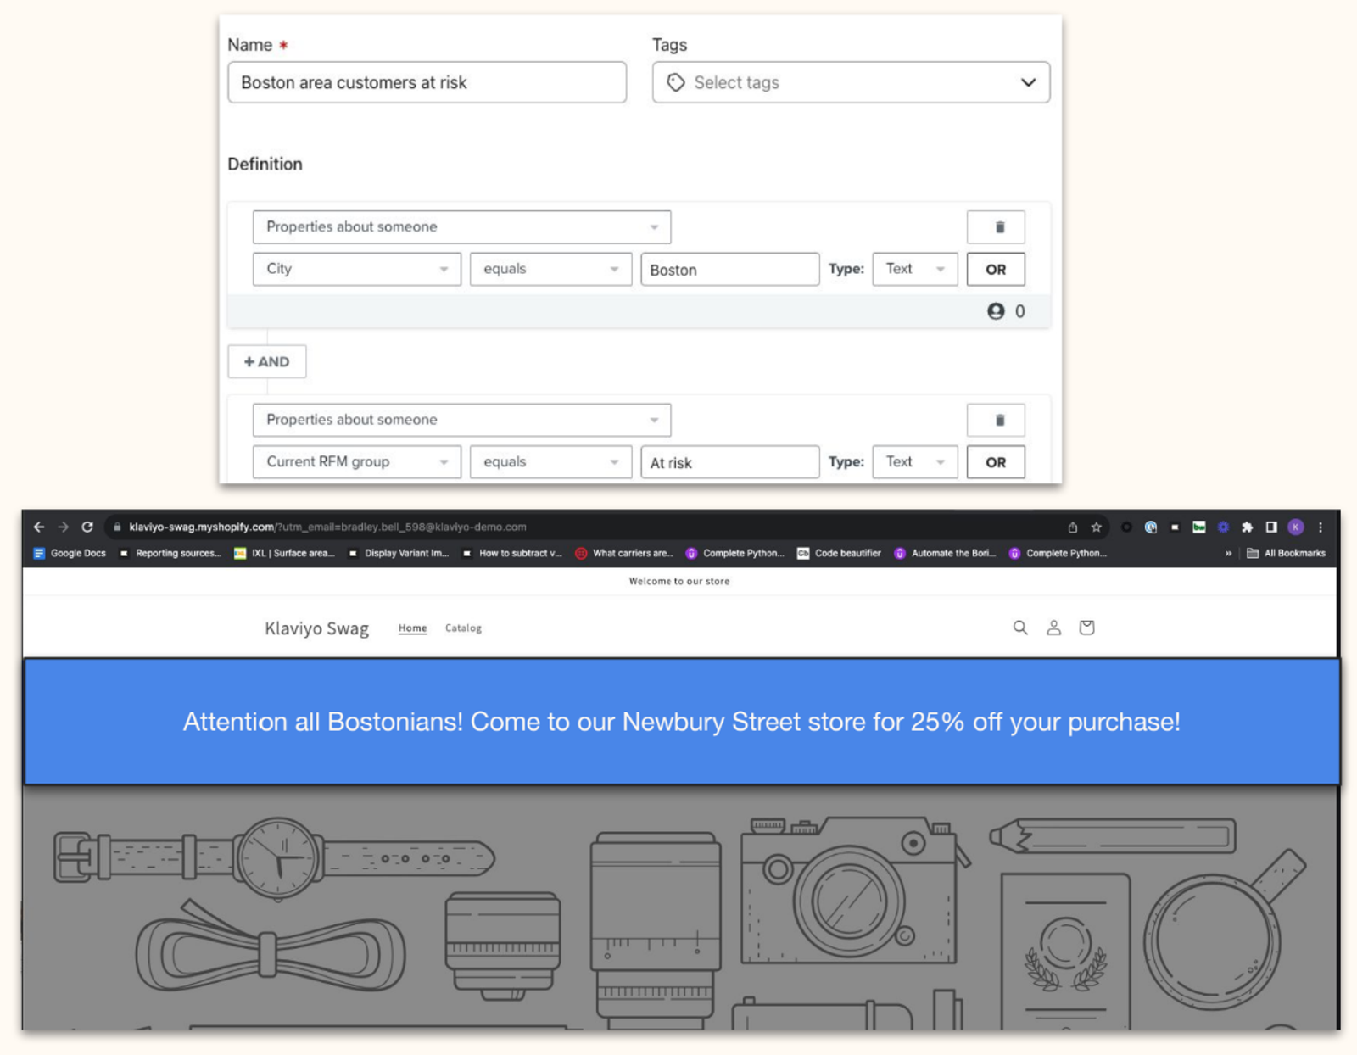Open the shopping cart icon
Screen dimensions: 1357x1055
pyautogui.click(x=1086, y=628)
